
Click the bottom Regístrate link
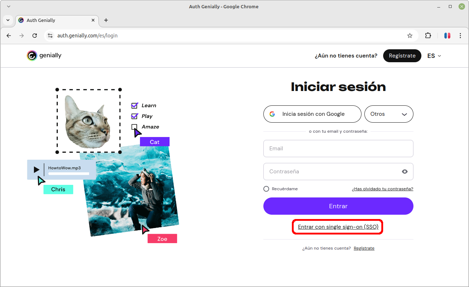pyautogui.click(x=364, y=248)
